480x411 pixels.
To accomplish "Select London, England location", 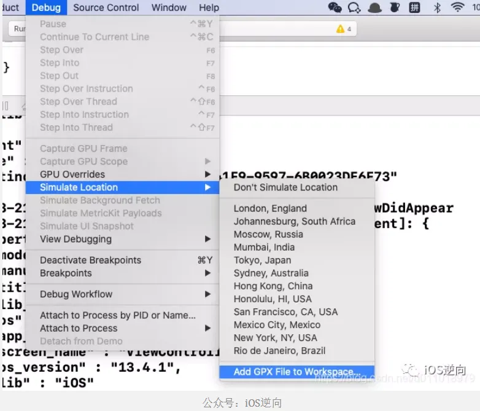I will click(297, 208).
